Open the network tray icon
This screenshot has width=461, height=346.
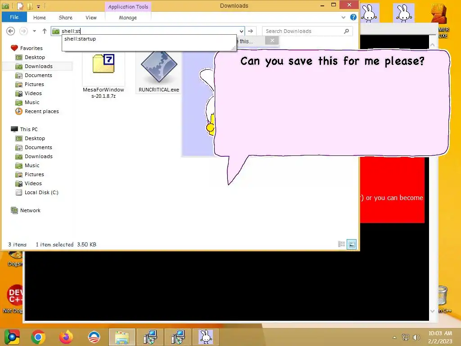pos(406,337)
